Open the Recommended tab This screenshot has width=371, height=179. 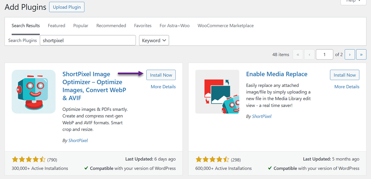pos(111,26)
